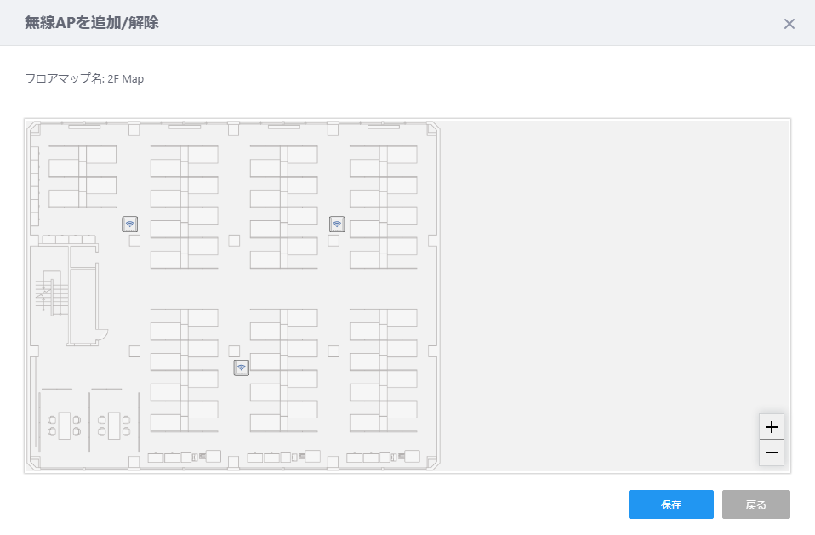
Task: Click the bottom-right desk cluster on map
Action: coord(384,370)
